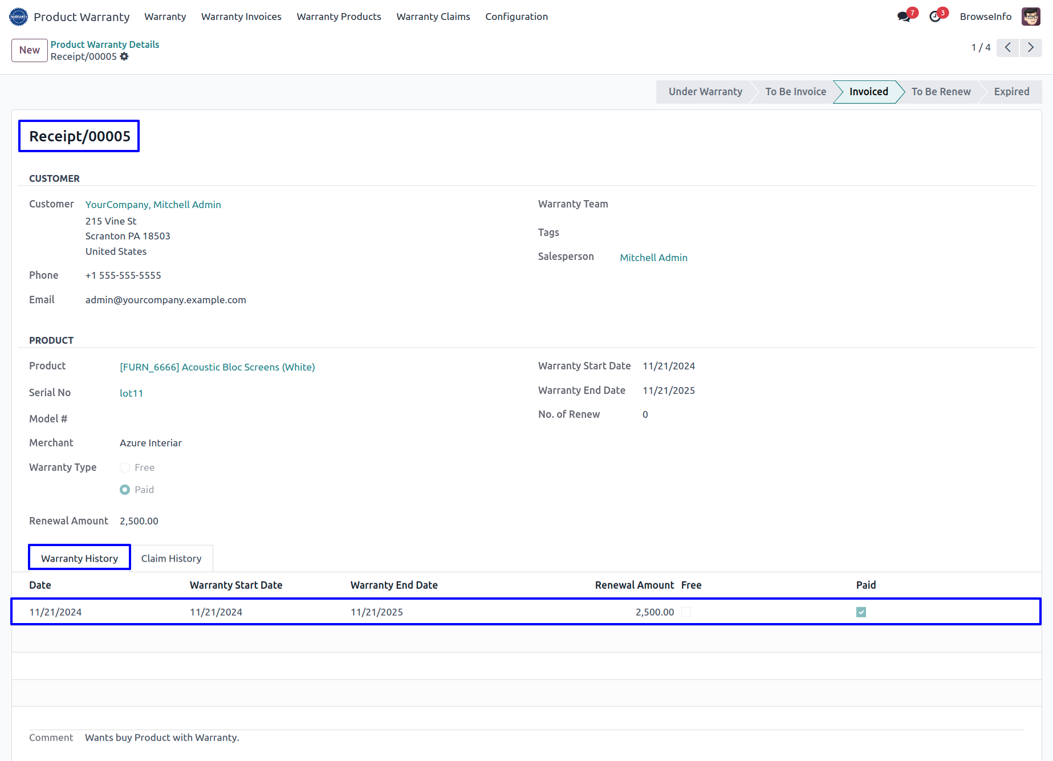The width and height of the screenshot is (1053, 761).
Task: Select the Paid warranty type radio button
Action: [125, 490]
